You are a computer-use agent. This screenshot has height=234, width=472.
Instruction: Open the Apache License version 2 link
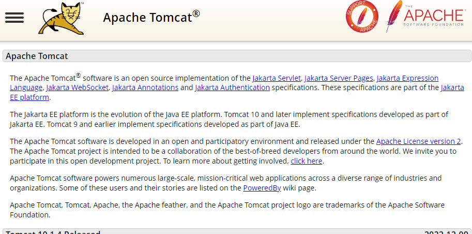pos(418,141)
